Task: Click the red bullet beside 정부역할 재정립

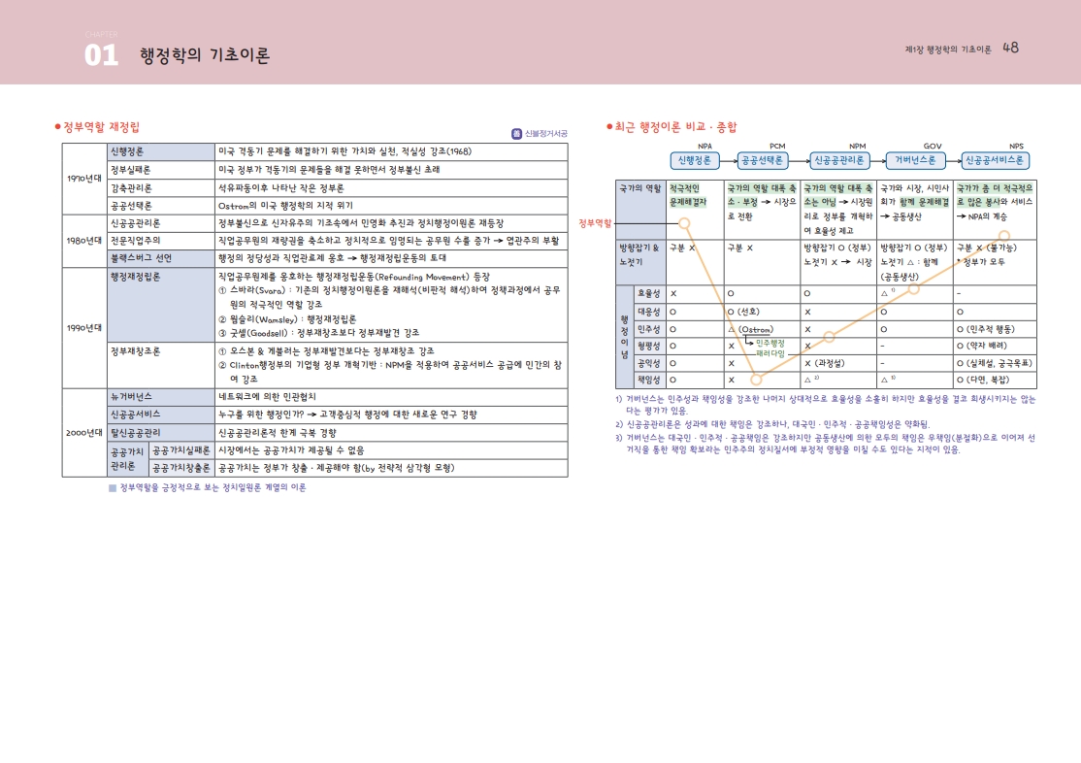Action: pos(57,127)
